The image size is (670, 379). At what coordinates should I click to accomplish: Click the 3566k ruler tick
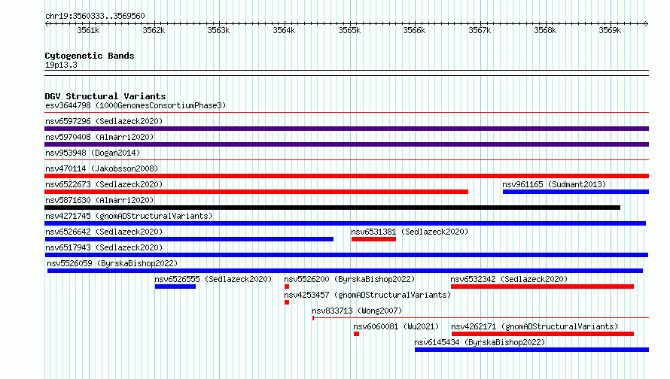(415, 30)
